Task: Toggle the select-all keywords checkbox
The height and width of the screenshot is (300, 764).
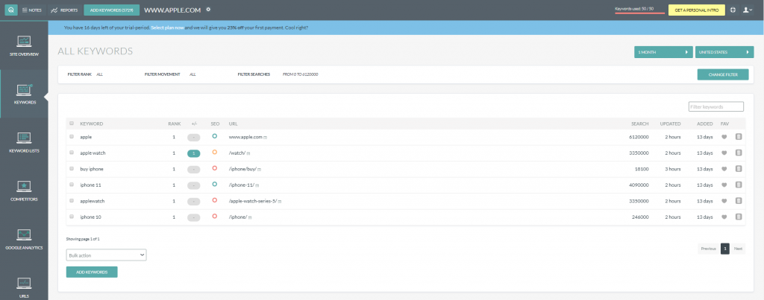Action: click(72, 124)
